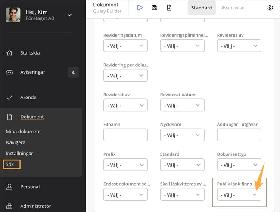Click the Startsida home icon
The width and height of the screenshot is (280, 212).
pos(9,53)
